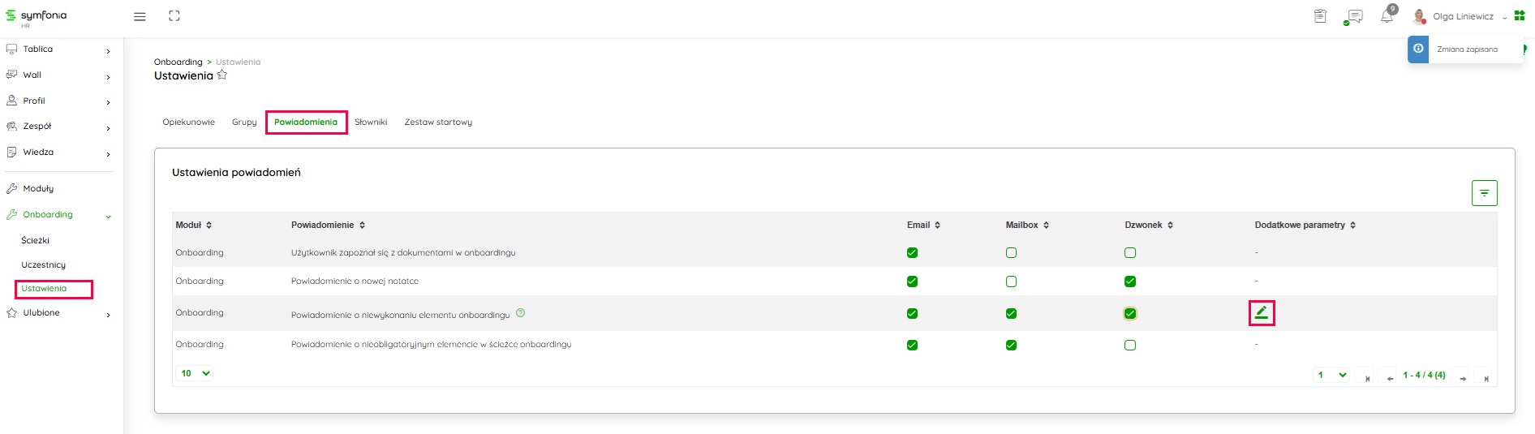Screen dimensions: 1535x434
Task: Click the hamburger menu icon
Action: (x=140, y=16)
